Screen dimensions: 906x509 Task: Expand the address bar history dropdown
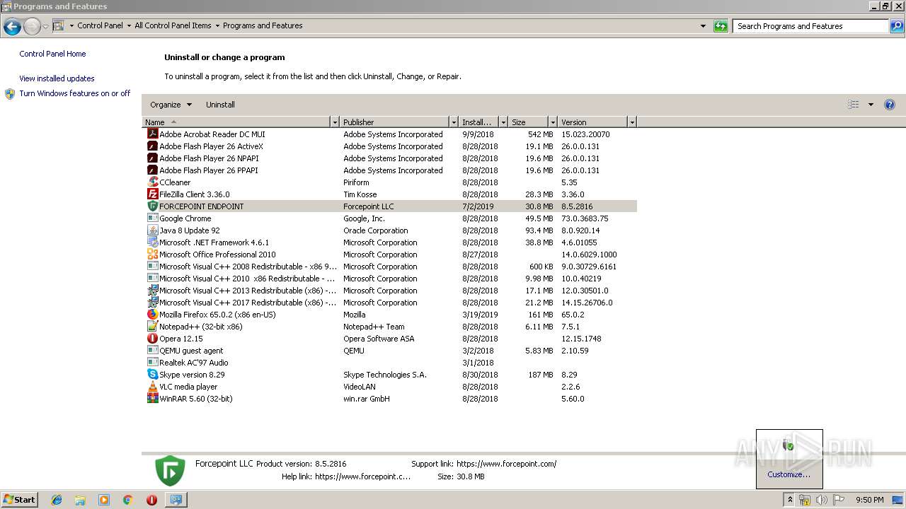click(703, 26)
